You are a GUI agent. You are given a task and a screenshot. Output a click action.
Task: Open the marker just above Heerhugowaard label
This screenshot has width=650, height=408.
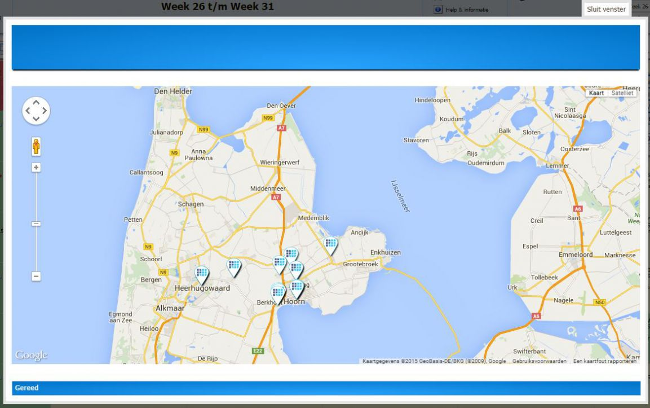[202, 275]
